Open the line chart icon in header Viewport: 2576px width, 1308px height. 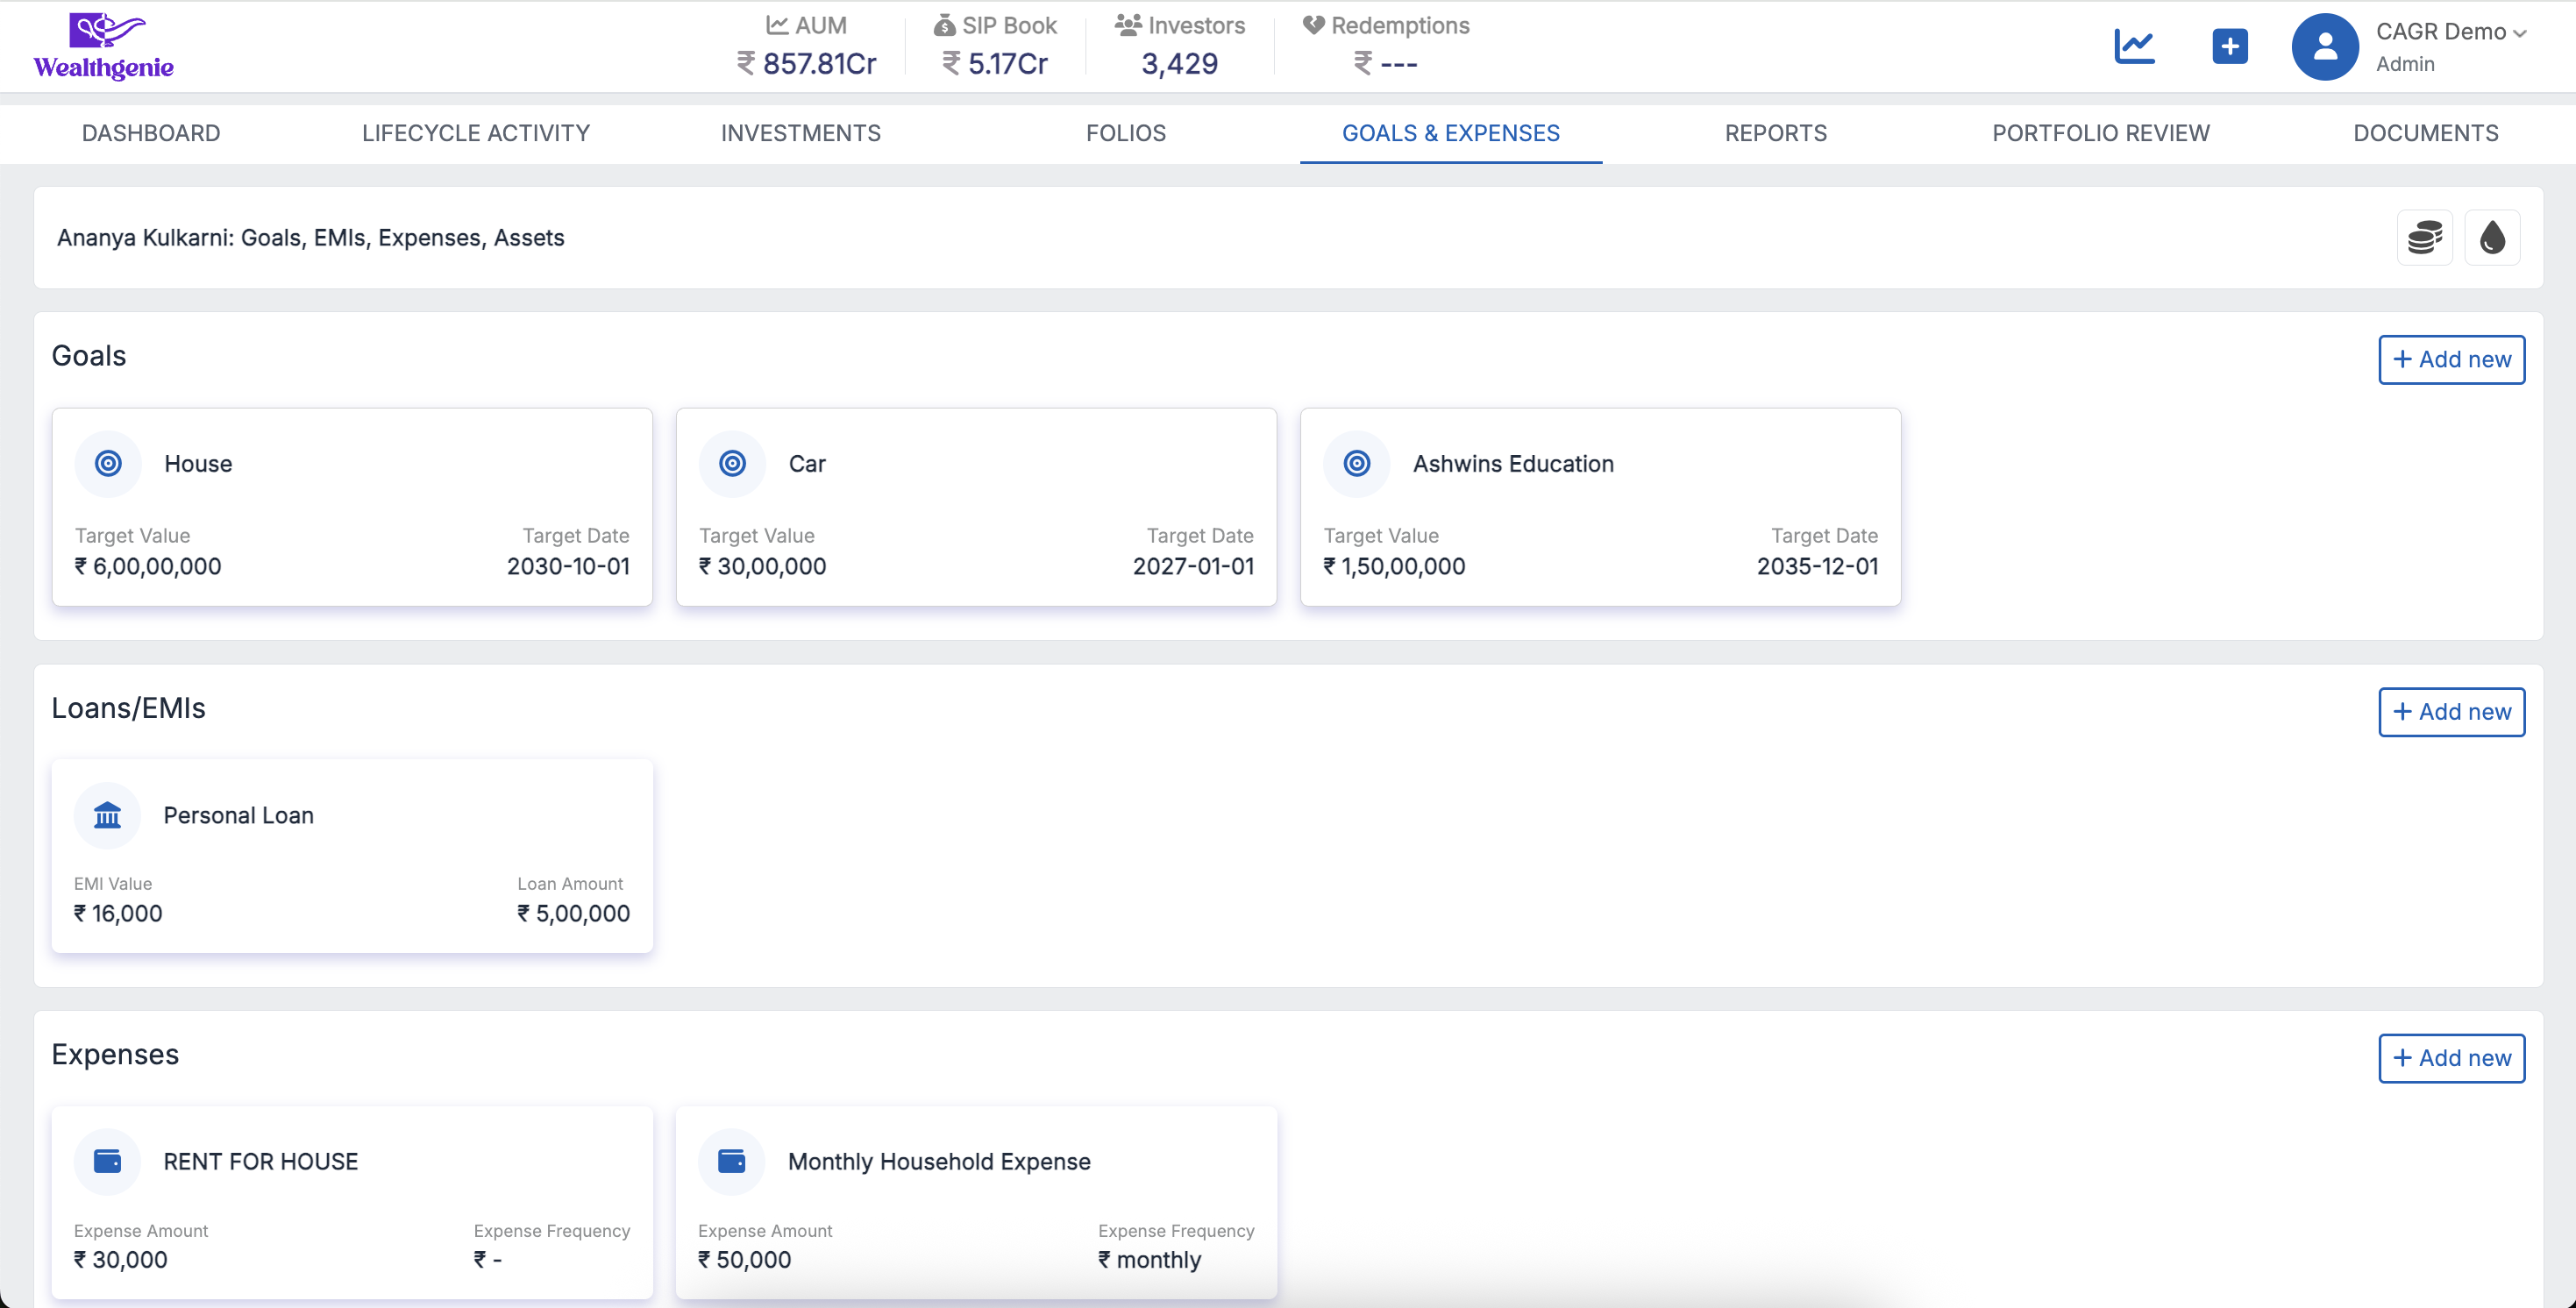2134,46
